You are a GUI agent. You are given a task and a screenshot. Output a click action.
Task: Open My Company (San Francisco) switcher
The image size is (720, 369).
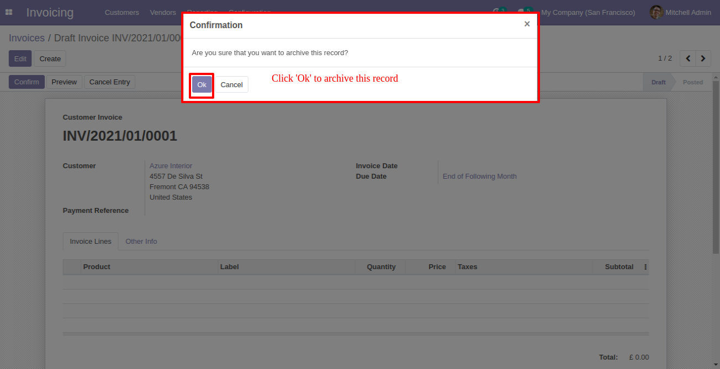588,12
